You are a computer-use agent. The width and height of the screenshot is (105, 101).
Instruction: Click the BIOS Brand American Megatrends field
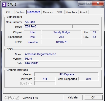coord(61,54)
